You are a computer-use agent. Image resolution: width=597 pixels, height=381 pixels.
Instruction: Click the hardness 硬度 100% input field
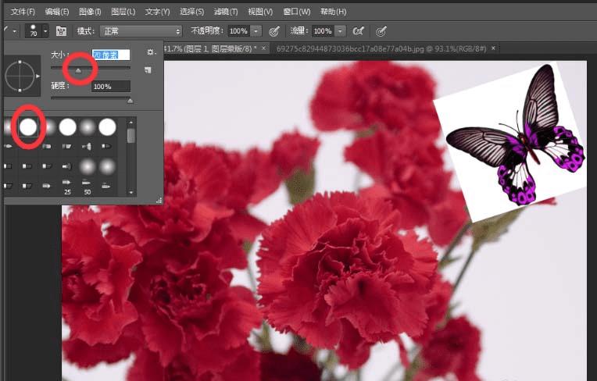pyautogui.click(x=110, y=87)
